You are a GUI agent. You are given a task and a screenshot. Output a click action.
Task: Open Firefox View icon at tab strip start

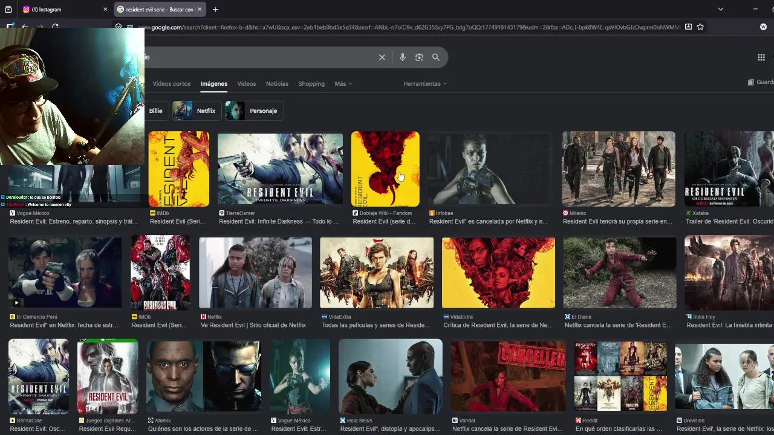(x=8, y=9)
